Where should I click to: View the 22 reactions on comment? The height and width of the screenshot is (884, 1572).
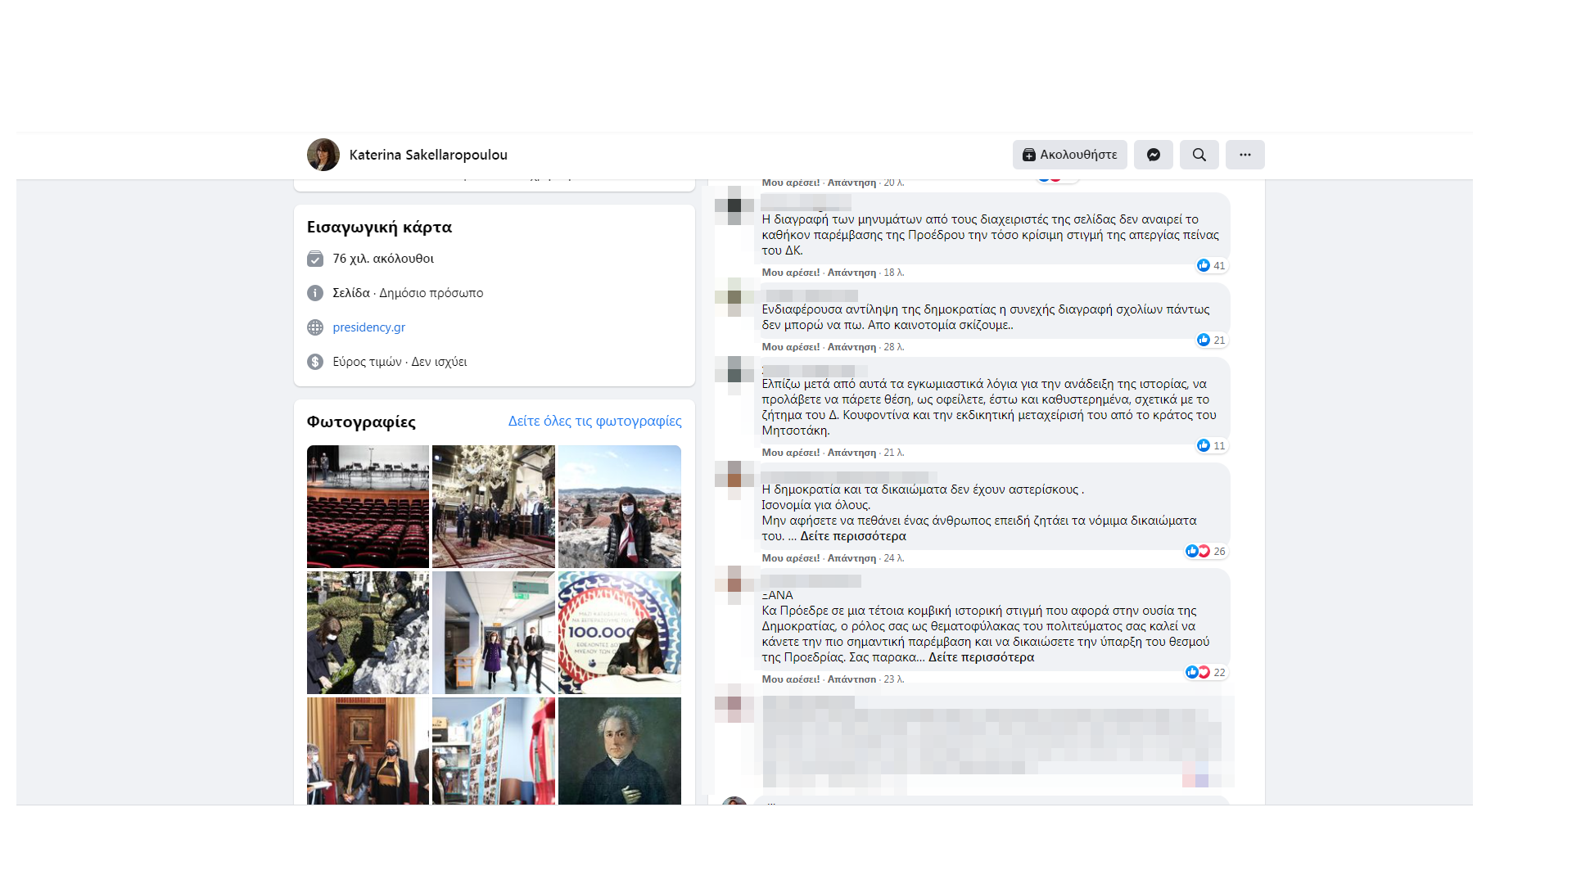point(1205,672)
